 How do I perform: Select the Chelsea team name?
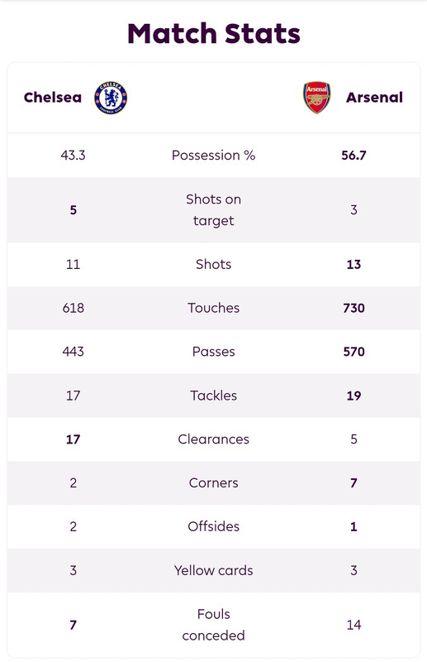53,98
